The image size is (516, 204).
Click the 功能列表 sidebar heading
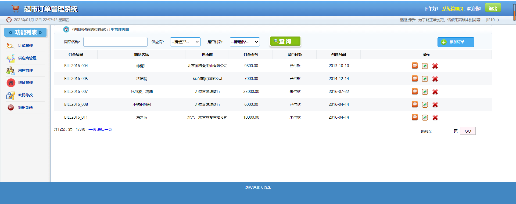(26, 32)
